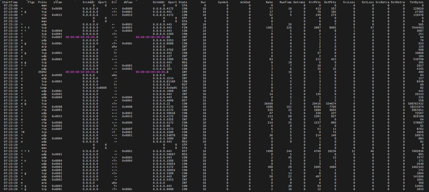Select TotBytes value 3661651
Viewport: 429px width, 192px height.
(x=418, y=110)
